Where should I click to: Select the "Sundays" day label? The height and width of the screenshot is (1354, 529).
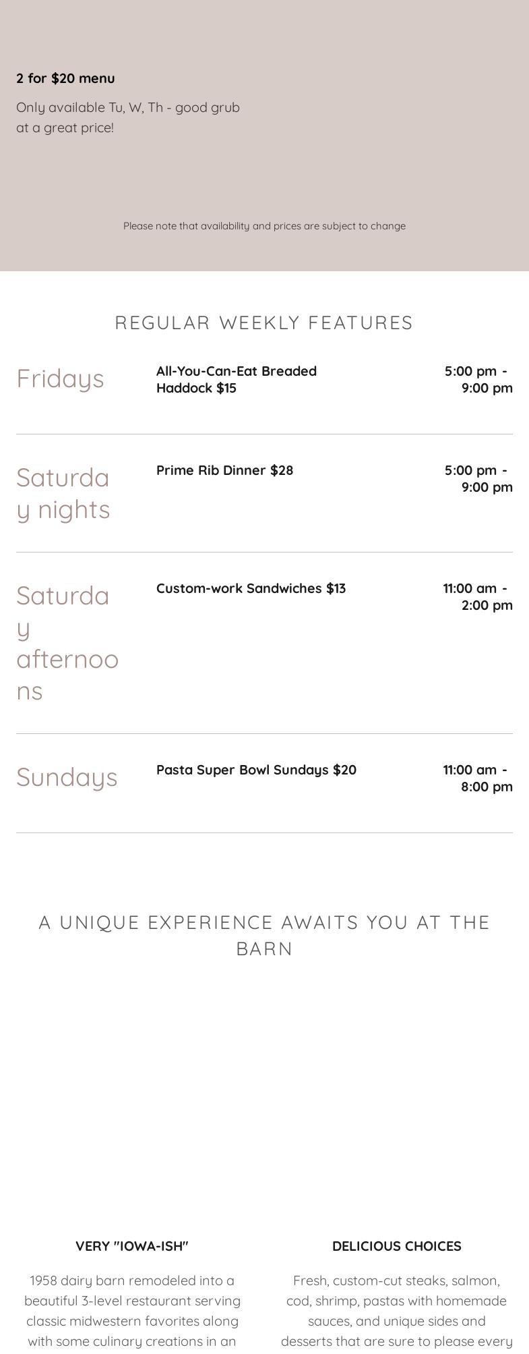coord(67,777)
